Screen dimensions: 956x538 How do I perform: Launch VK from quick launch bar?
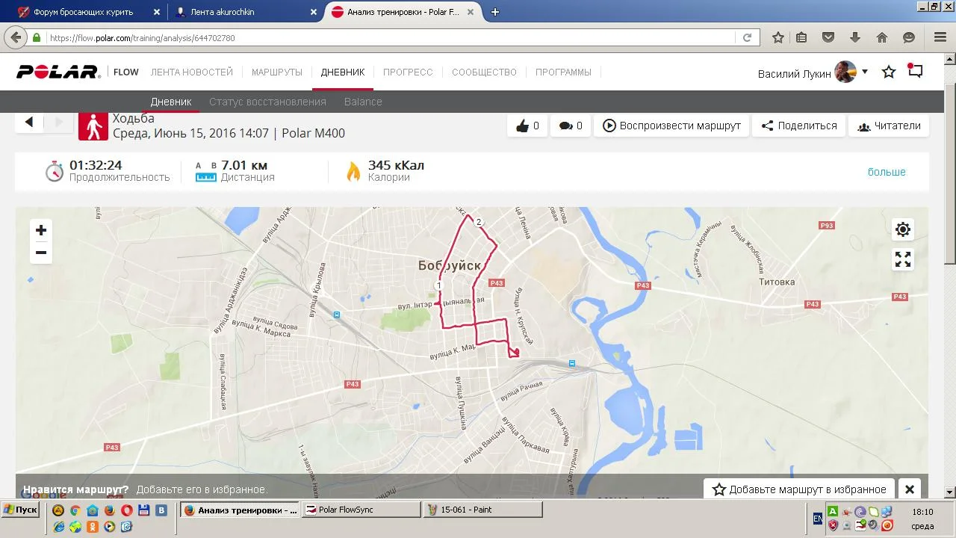click(x=161, y=510)
